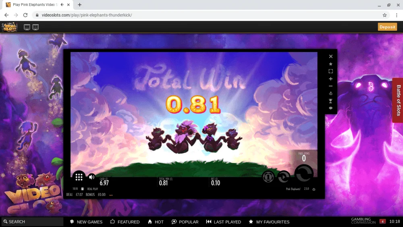Go forward in browser history
Screen dimensions: 403x227
pyautogui.click(x=16, y=15)
